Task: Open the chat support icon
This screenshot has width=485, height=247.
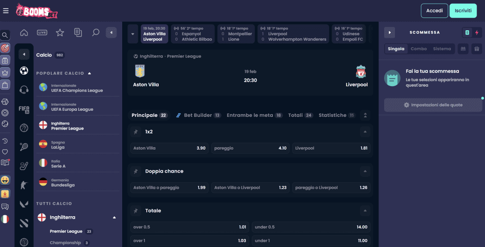Action: pos(5,207)
